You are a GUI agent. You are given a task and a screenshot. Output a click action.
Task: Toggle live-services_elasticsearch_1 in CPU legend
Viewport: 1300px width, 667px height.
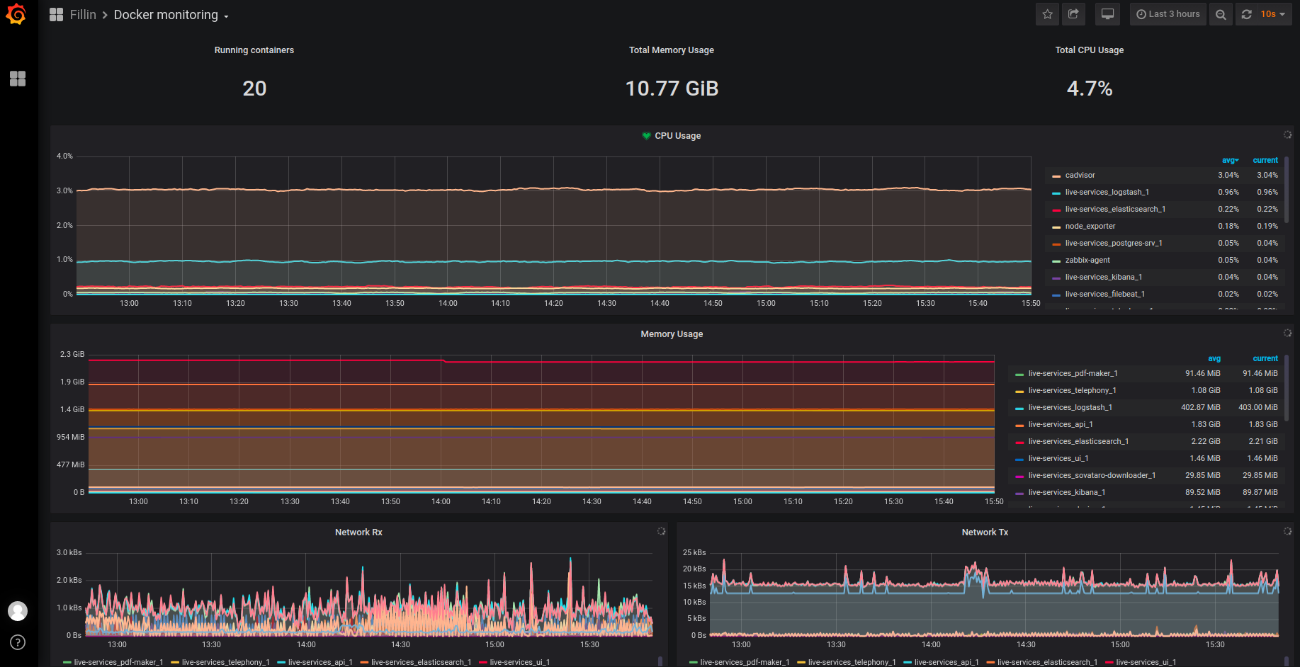pos(1115,209)
